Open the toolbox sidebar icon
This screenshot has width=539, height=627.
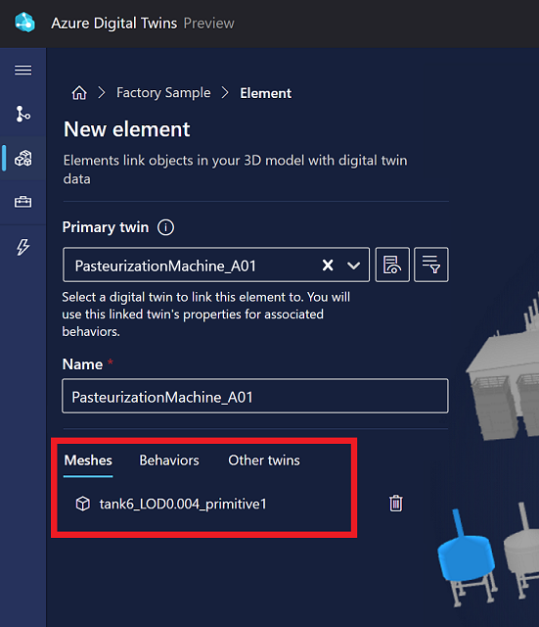coord(23,202)
